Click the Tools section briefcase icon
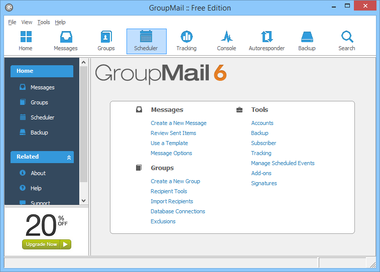This screenshot has width=380, height=272. (239, 110)
